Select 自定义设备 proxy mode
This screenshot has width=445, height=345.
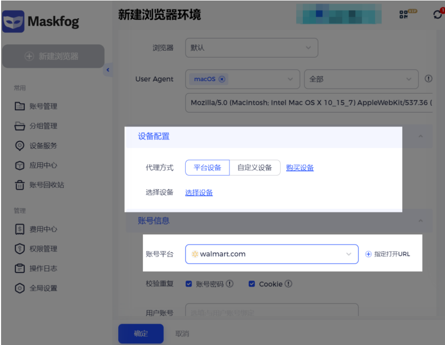255,168
